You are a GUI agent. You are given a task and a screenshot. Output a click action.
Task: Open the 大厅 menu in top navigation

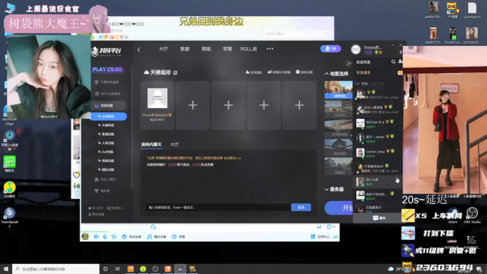(163, 49)
